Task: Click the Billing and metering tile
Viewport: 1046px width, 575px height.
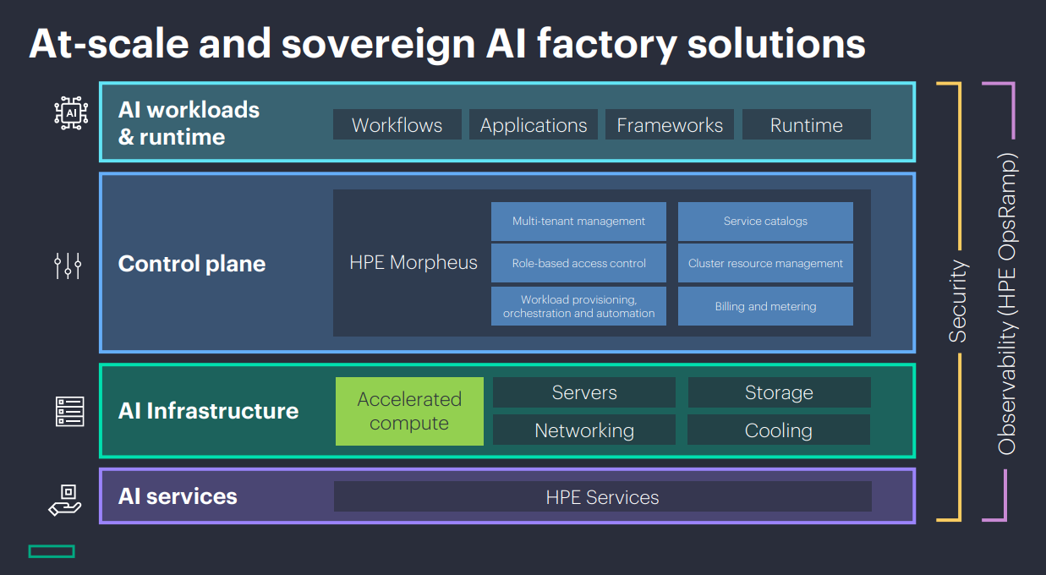Action: pyautogui.click(x=765, y=306)
